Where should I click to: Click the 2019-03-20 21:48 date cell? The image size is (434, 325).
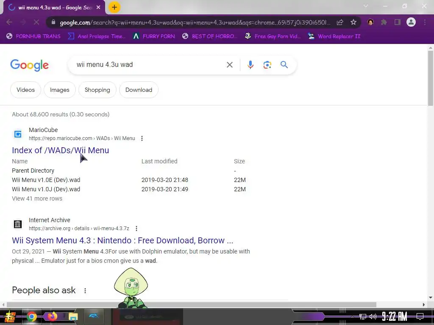tap(165, 180)
